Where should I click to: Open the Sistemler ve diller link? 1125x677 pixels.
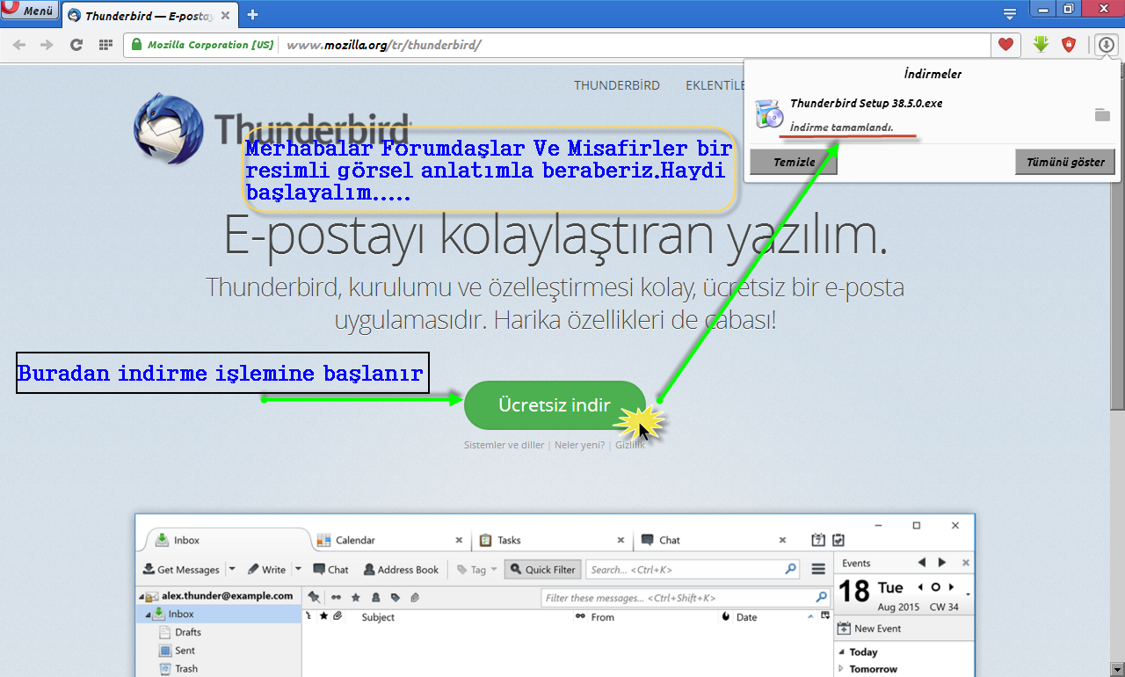pos(504,445)
